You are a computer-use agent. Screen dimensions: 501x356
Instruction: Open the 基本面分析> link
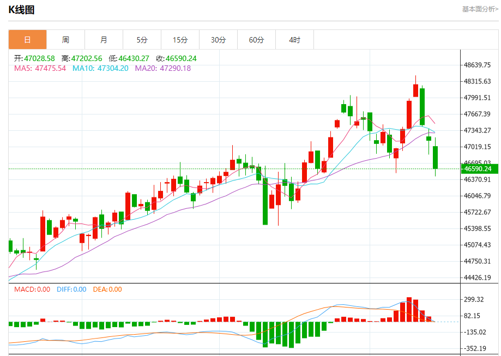[480, 9]
